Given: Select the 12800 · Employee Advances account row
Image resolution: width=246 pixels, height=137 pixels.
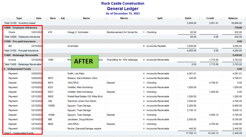Looking at the screenshot, I should coord(123,28).
